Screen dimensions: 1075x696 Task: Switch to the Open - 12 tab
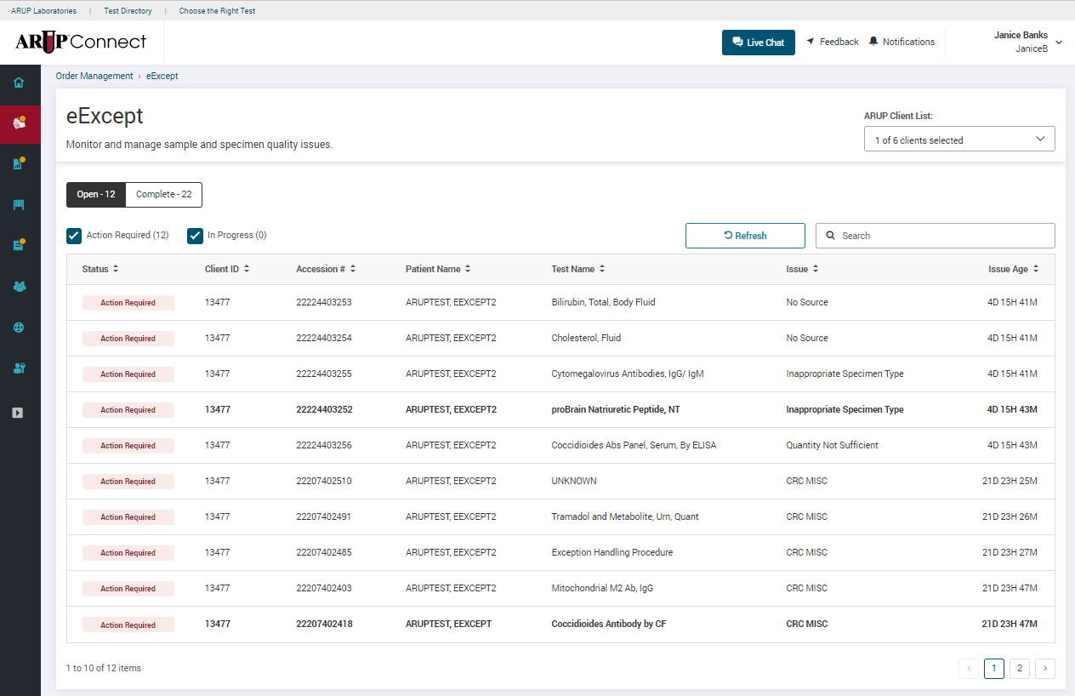click(96, 195)
